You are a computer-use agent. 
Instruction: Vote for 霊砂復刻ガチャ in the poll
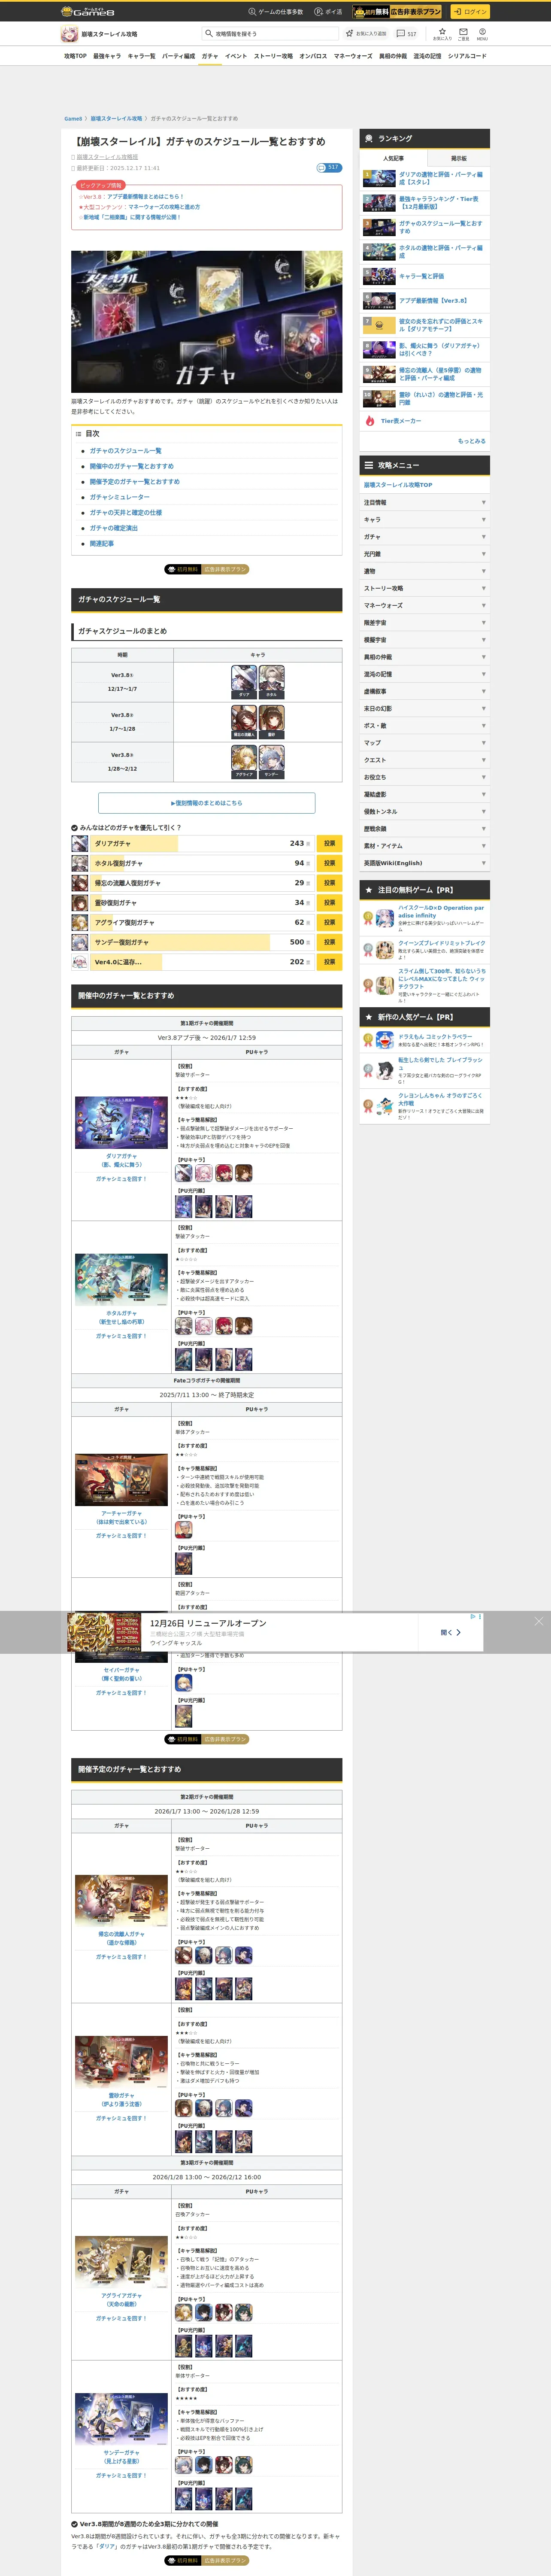329,903
